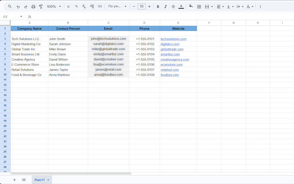Image resolution: width=294 pixels, height=184 pixels.
Task: Decrease decimal places
Action: pos(84,6)
